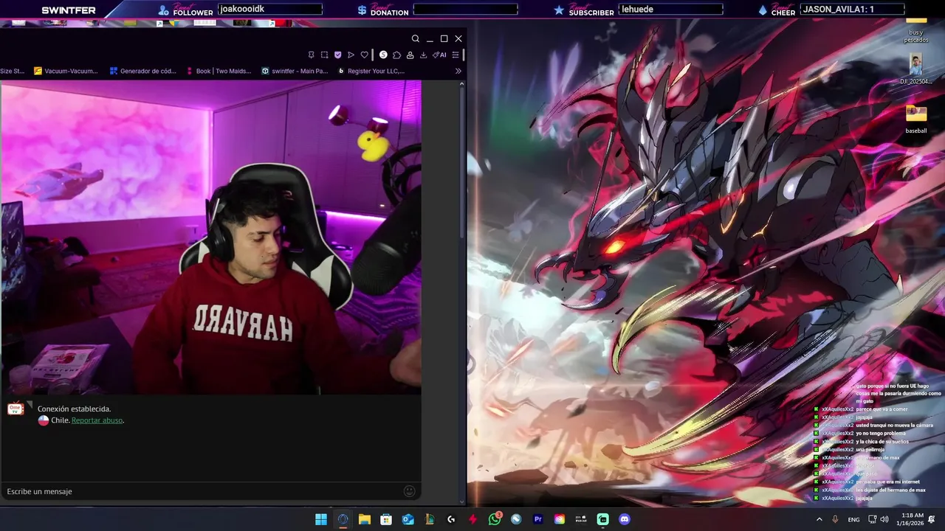Expand the bookmarks overflow chevron
Image resolution: width=945 pixels, height=531 pixels.
point(458,71)
